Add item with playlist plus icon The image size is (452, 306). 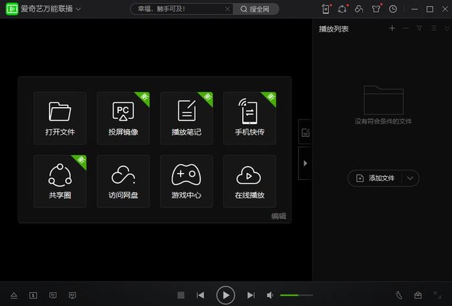[392, 28]
